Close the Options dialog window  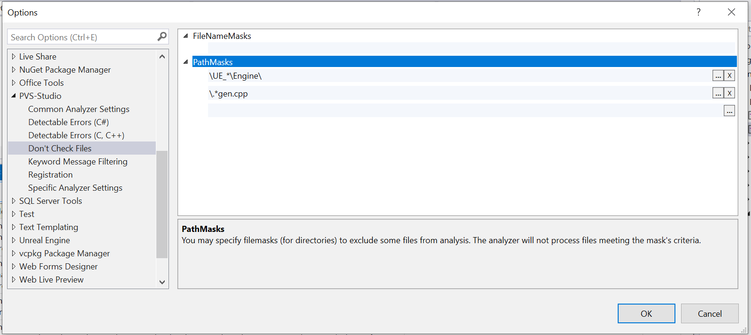731,12
